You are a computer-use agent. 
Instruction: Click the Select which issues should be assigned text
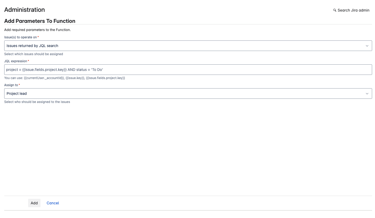33,54
